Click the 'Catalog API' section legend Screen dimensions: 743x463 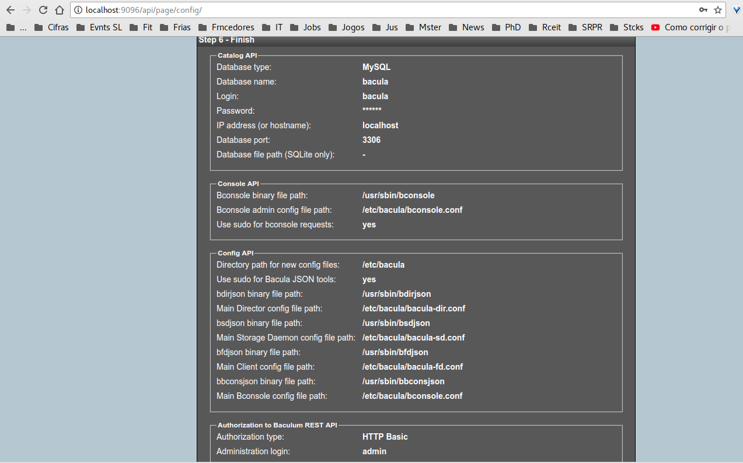(237, 55)
